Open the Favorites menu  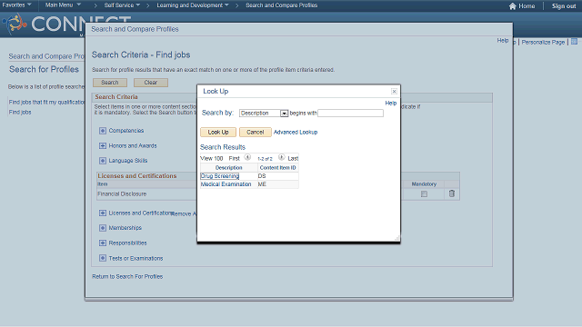(x=16, y=5)
